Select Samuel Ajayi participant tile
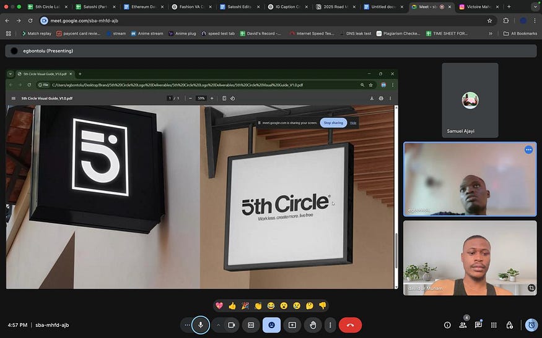Image resolution: width=542 pixels, height=338 pixels. pos(470,100)
